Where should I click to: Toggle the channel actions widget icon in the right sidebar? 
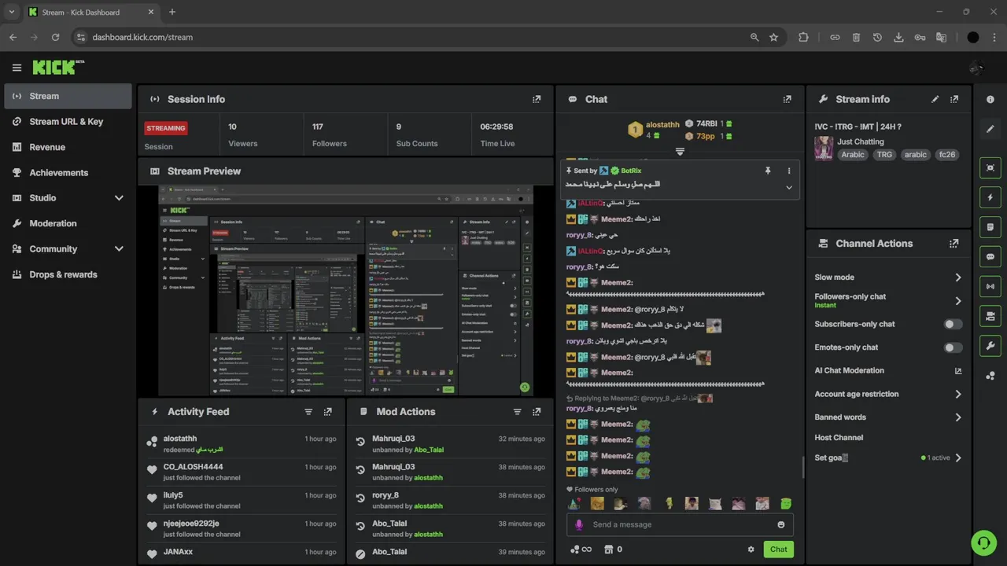tap(990, 316)
